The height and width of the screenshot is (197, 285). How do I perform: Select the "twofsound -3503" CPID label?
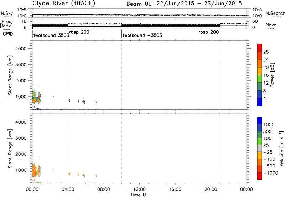coord(142,35)
